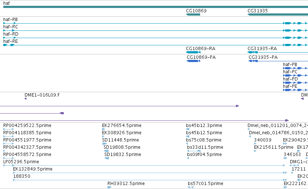Select the SD19808.5prime label

tap(122, 147)
